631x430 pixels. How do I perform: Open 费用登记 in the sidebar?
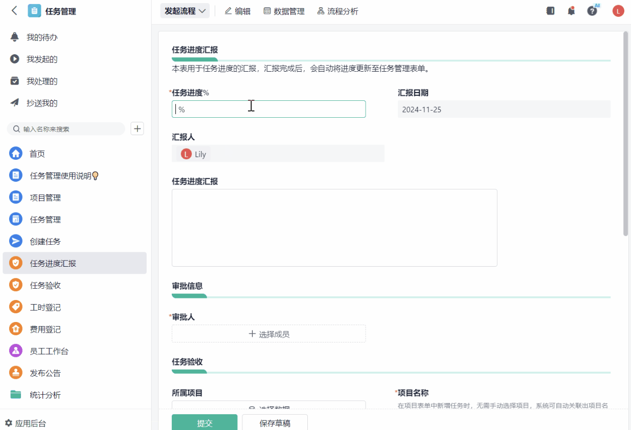[x=45, y=329]
